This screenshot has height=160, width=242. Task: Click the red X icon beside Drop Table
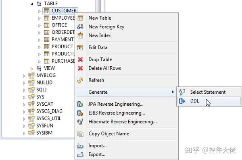pos(80,59)
